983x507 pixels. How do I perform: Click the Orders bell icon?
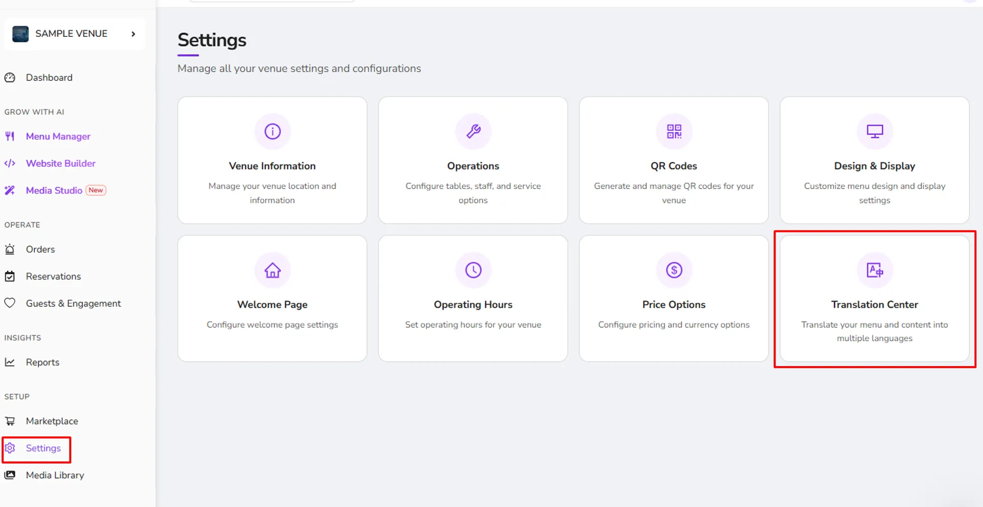pyautogui.click(x=10, y=249)
